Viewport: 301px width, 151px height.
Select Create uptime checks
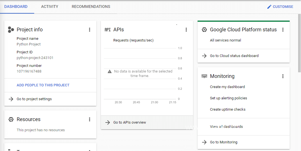(228, 110)
